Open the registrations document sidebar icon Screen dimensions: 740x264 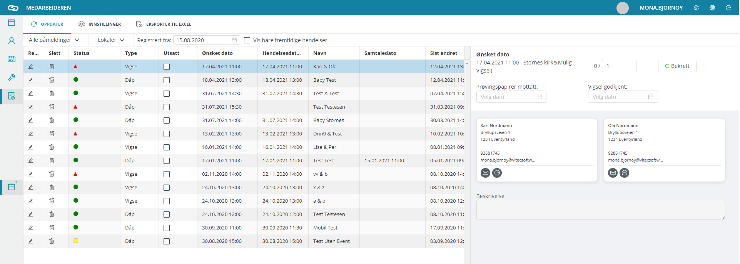(x=12, y=96)
